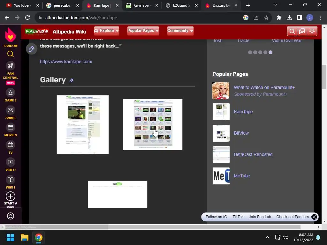Select the fifth carousel dot
The width and height of the screenshot is (327, 245).
(x=270, y=52)
